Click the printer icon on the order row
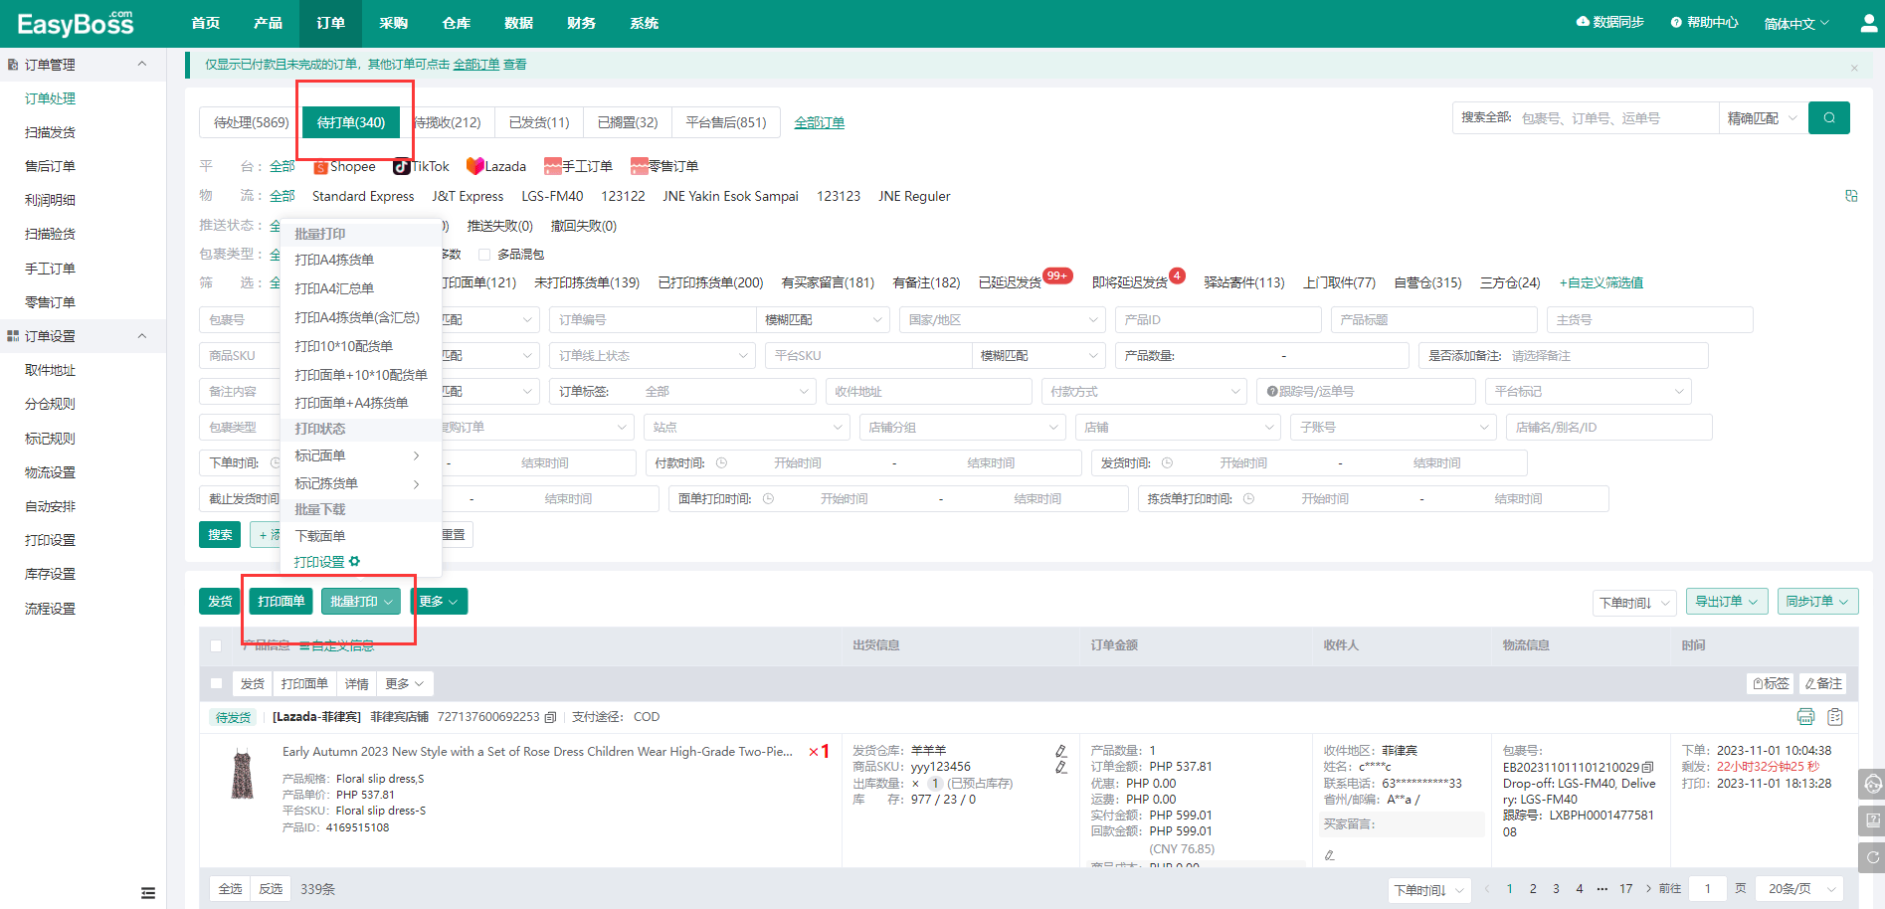The height and width of the screenshot is (909, 1885). [x=1806, y=717]
